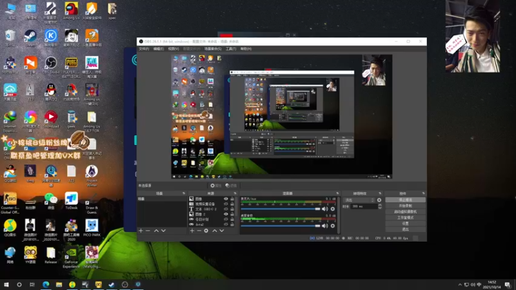516x290 pixels.
Task: Open PUBG Battlegrounds desktop shortcut
Action: [x=71, y=68]
